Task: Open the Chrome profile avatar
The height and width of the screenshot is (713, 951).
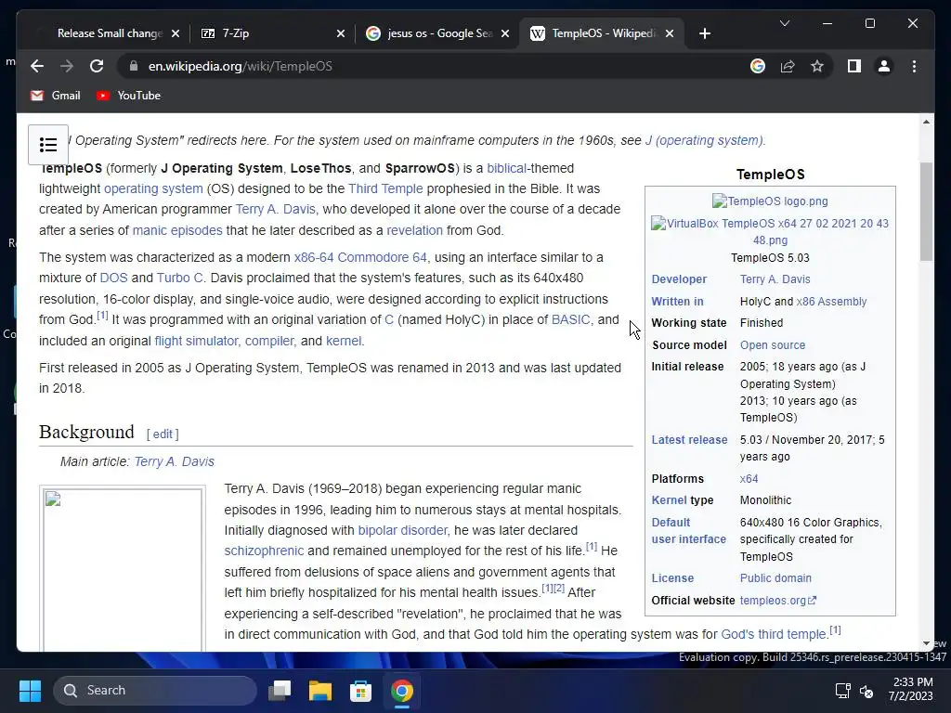Action: coord(884,66)
